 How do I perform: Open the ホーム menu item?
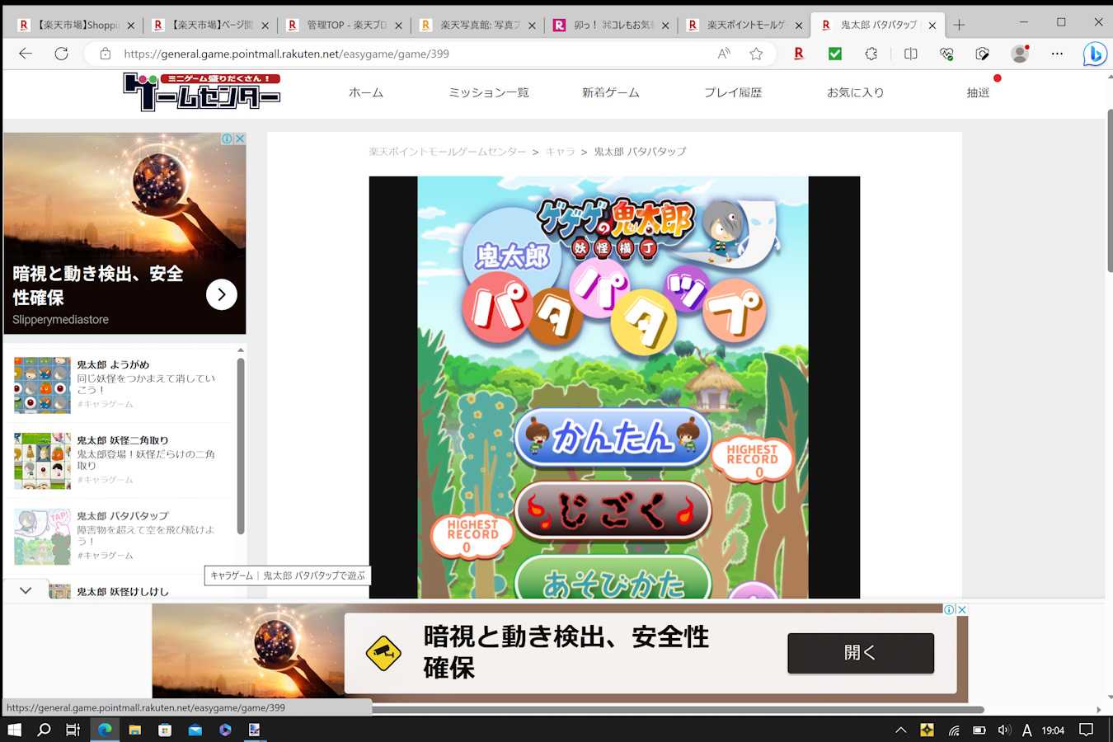[366, 92]
